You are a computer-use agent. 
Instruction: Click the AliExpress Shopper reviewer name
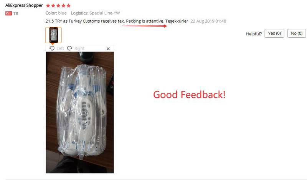[x=24, y=5]
